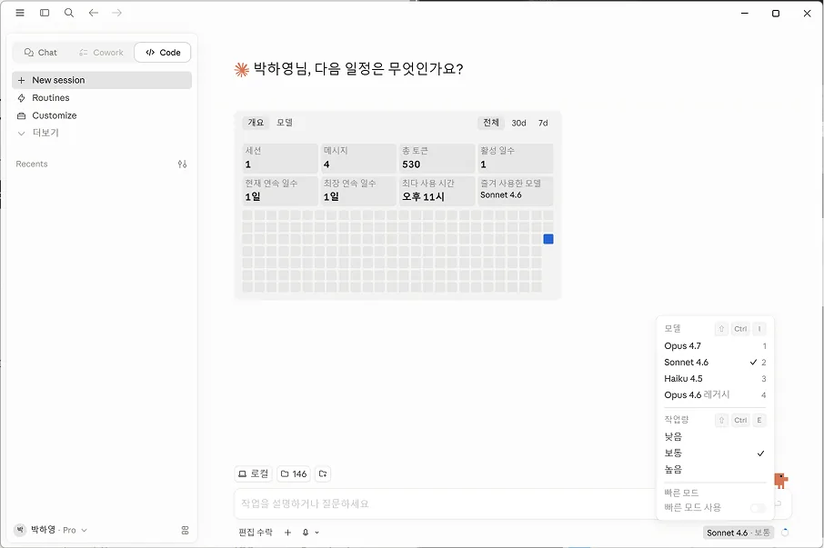Image resolution: width=824 pixels, height=548 pixels.
Task: Click the 박 avatar circle at bottom left
Action: tap(20, 530)
